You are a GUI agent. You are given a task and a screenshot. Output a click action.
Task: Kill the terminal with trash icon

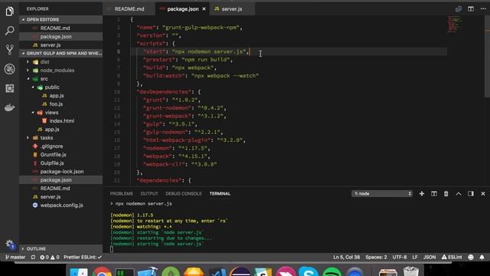coord(446,194)
